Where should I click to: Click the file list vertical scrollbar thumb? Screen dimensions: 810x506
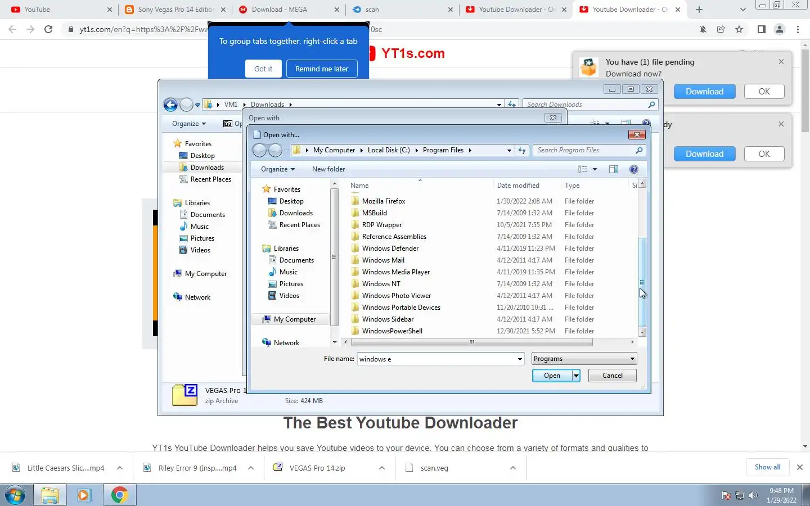pos(642,282)
